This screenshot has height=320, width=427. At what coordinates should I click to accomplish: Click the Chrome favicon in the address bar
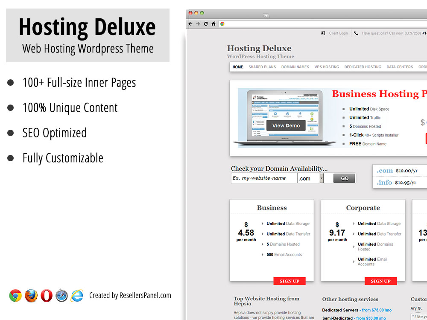tap(222, 24)
